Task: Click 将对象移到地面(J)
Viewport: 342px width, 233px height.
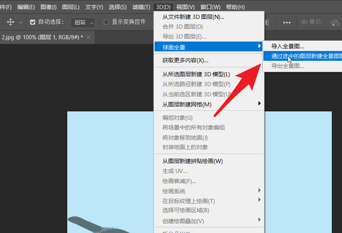Action: coord(209,137)
